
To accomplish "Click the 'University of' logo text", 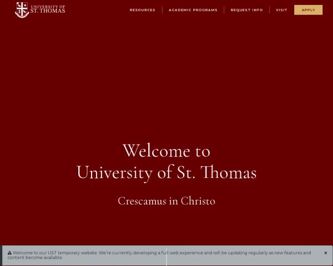I will pyautogui.click(x=48, y=6).
